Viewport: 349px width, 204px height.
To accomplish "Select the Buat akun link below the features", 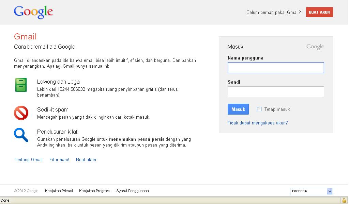I will [x=86, y=159].
